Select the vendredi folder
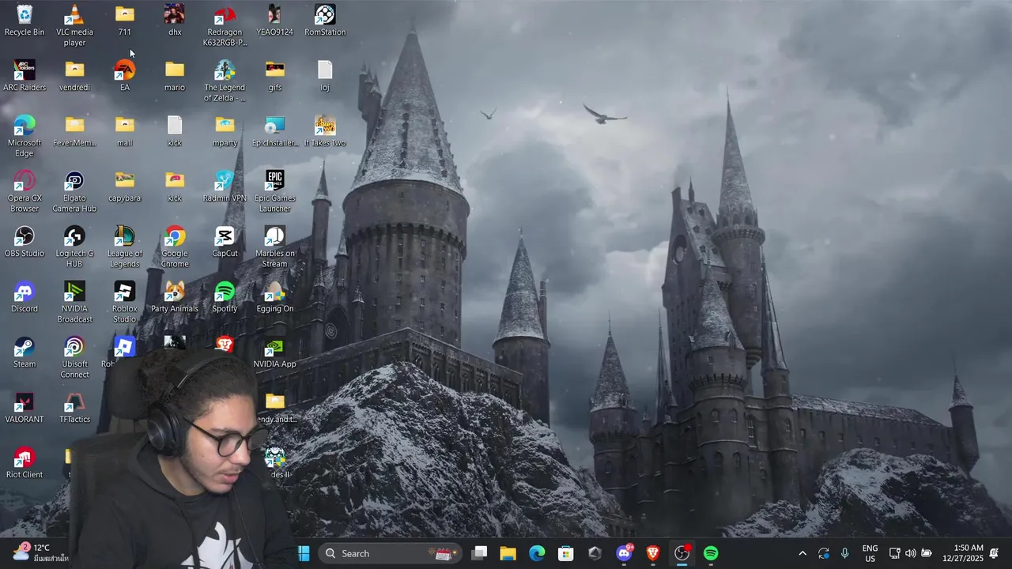 [74, 76]
